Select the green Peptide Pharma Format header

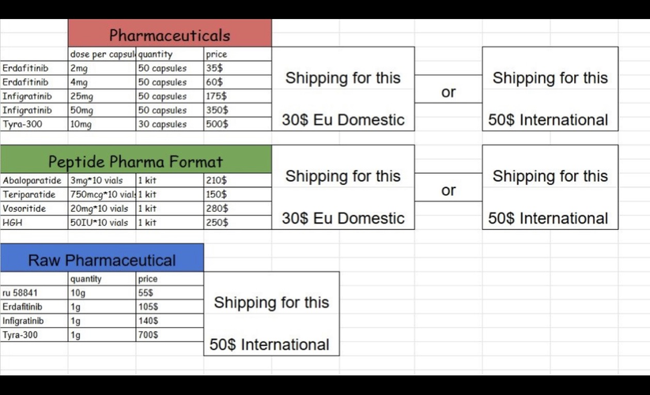136,160
